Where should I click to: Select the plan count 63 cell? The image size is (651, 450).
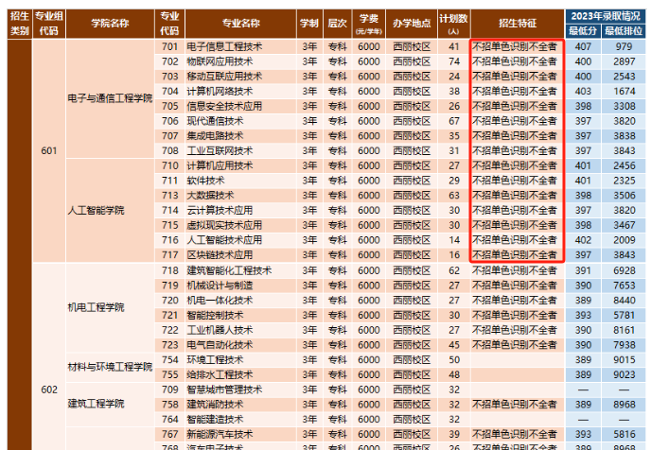click(454, 196)
